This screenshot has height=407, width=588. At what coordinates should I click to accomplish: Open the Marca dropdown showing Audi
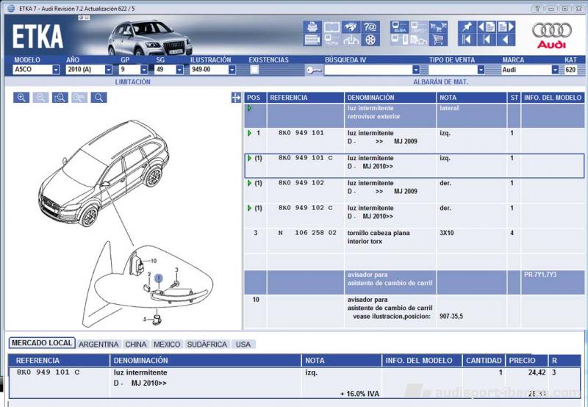(x=555, y=70)
